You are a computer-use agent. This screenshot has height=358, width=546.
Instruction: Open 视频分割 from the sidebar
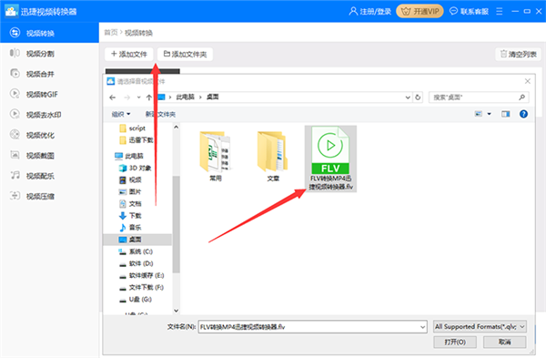click(x=49, y=54)
